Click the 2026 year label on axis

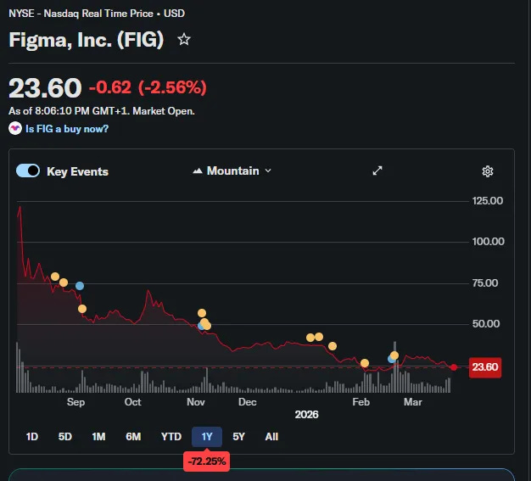306,415
